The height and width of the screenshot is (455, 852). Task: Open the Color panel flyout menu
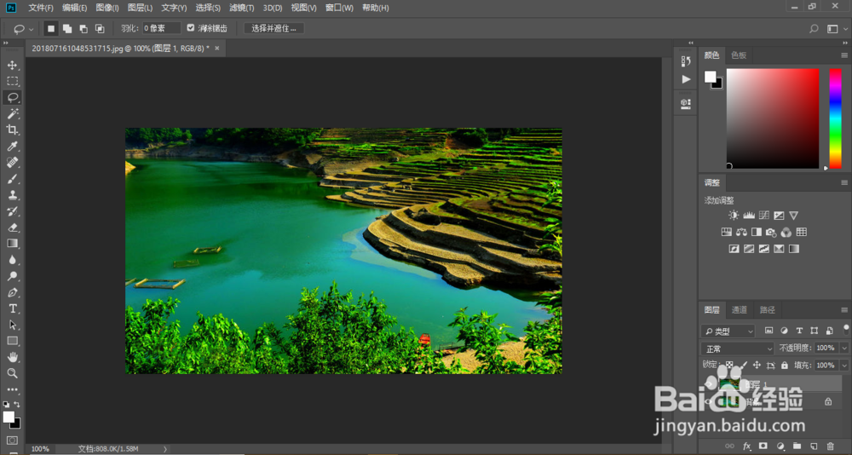(843, 55)
